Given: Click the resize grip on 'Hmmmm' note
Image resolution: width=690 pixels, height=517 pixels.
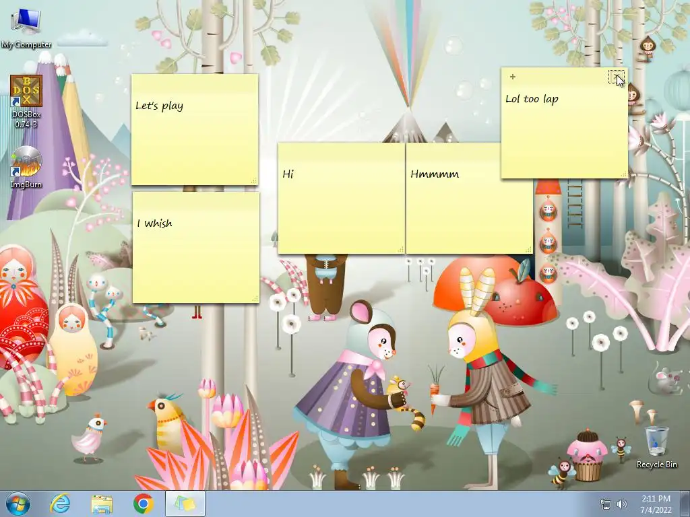Looking at the screenshot, I should point(528,249).
